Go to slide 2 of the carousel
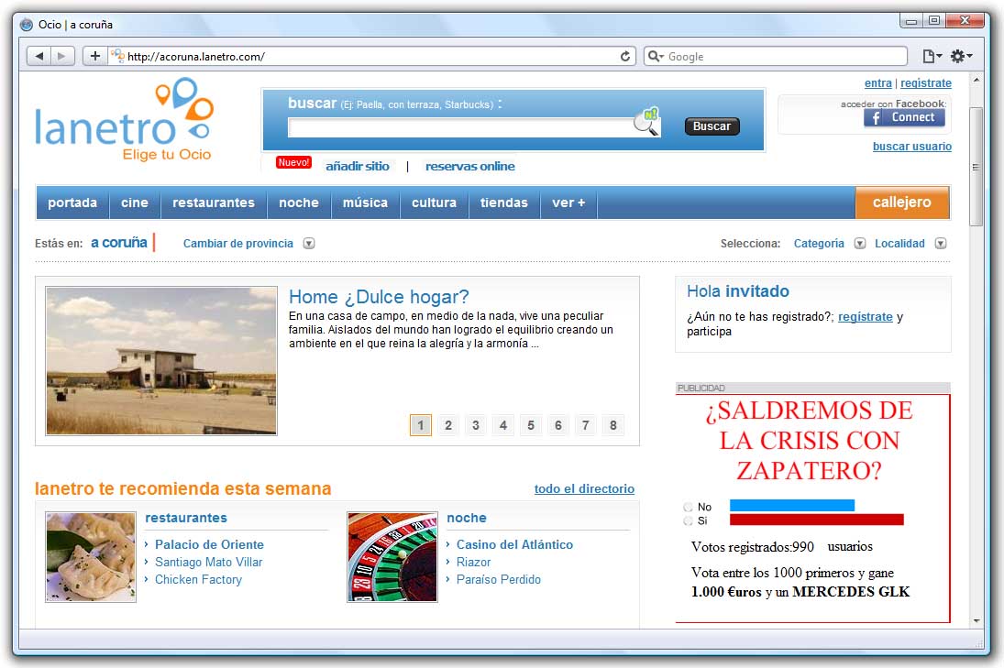The height and width of the screenshot is (668, 1004). [448, 425]
